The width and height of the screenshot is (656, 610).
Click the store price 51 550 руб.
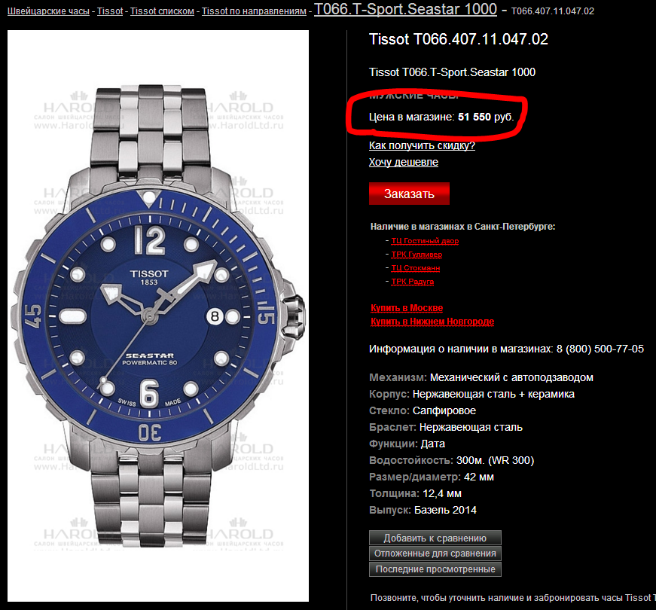[485, 117]
